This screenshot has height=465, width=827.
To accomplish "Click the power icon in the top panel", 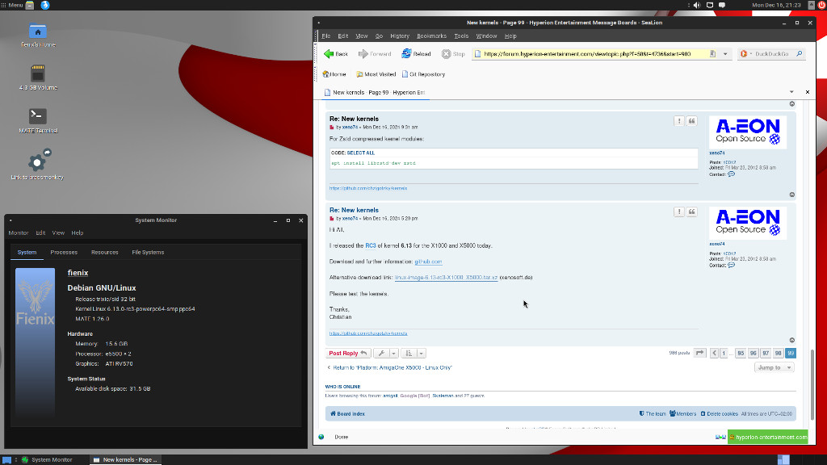I will (821, 6).
